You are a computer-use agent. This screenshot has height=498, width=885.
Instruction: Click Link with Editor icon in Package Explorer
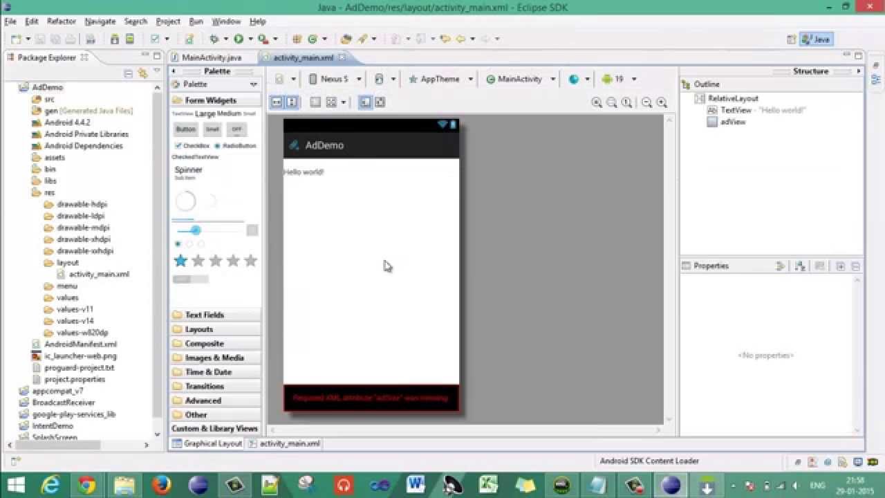coord(142,73)
